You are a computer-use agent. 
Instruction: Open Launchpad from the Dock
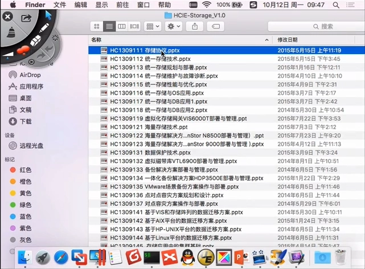43,258
